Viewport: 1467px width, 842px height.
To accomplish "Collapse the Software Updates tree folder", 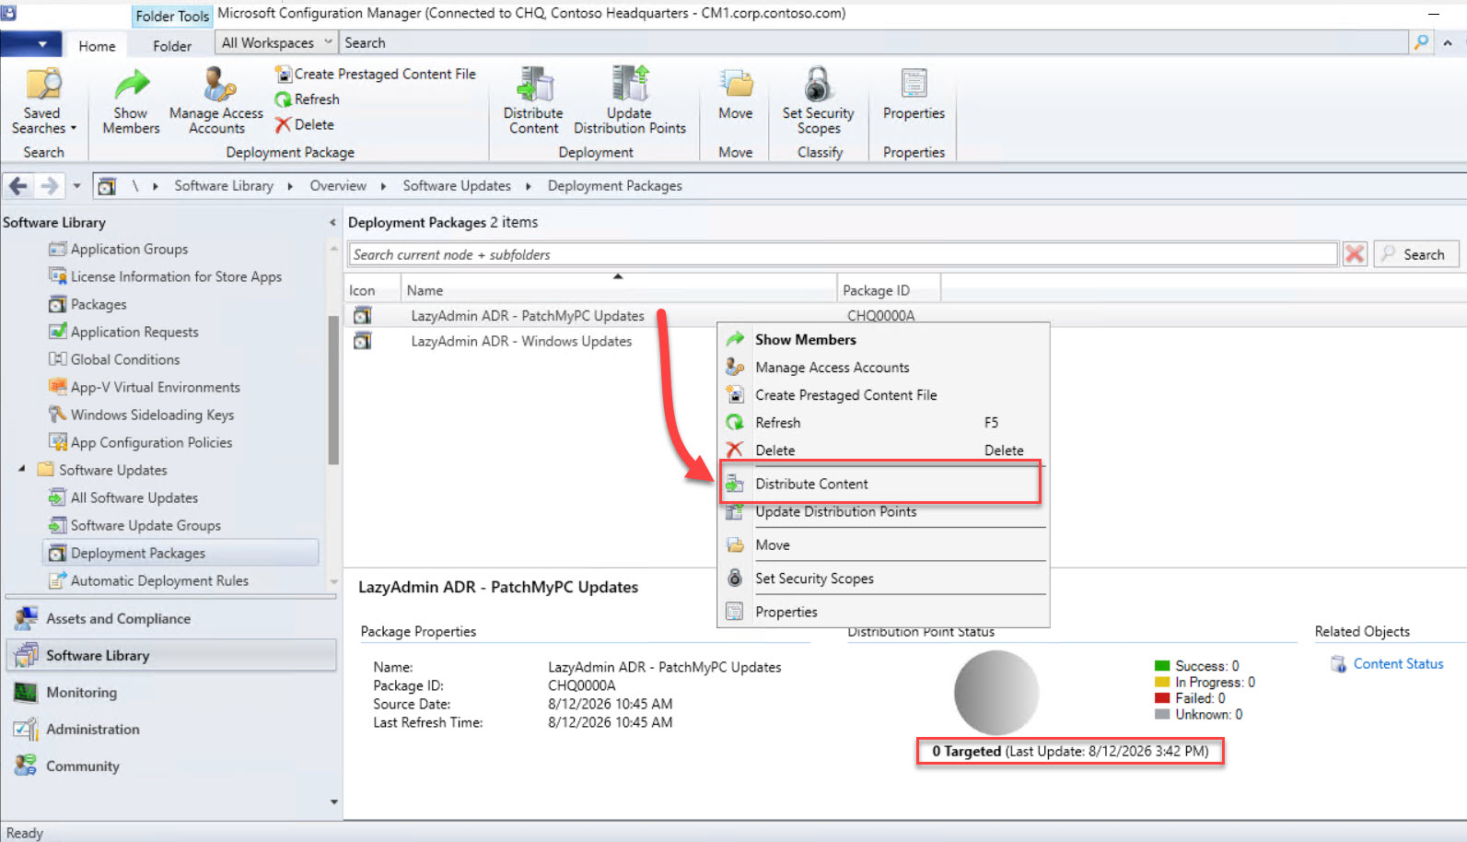I will [x=22, y=470].
